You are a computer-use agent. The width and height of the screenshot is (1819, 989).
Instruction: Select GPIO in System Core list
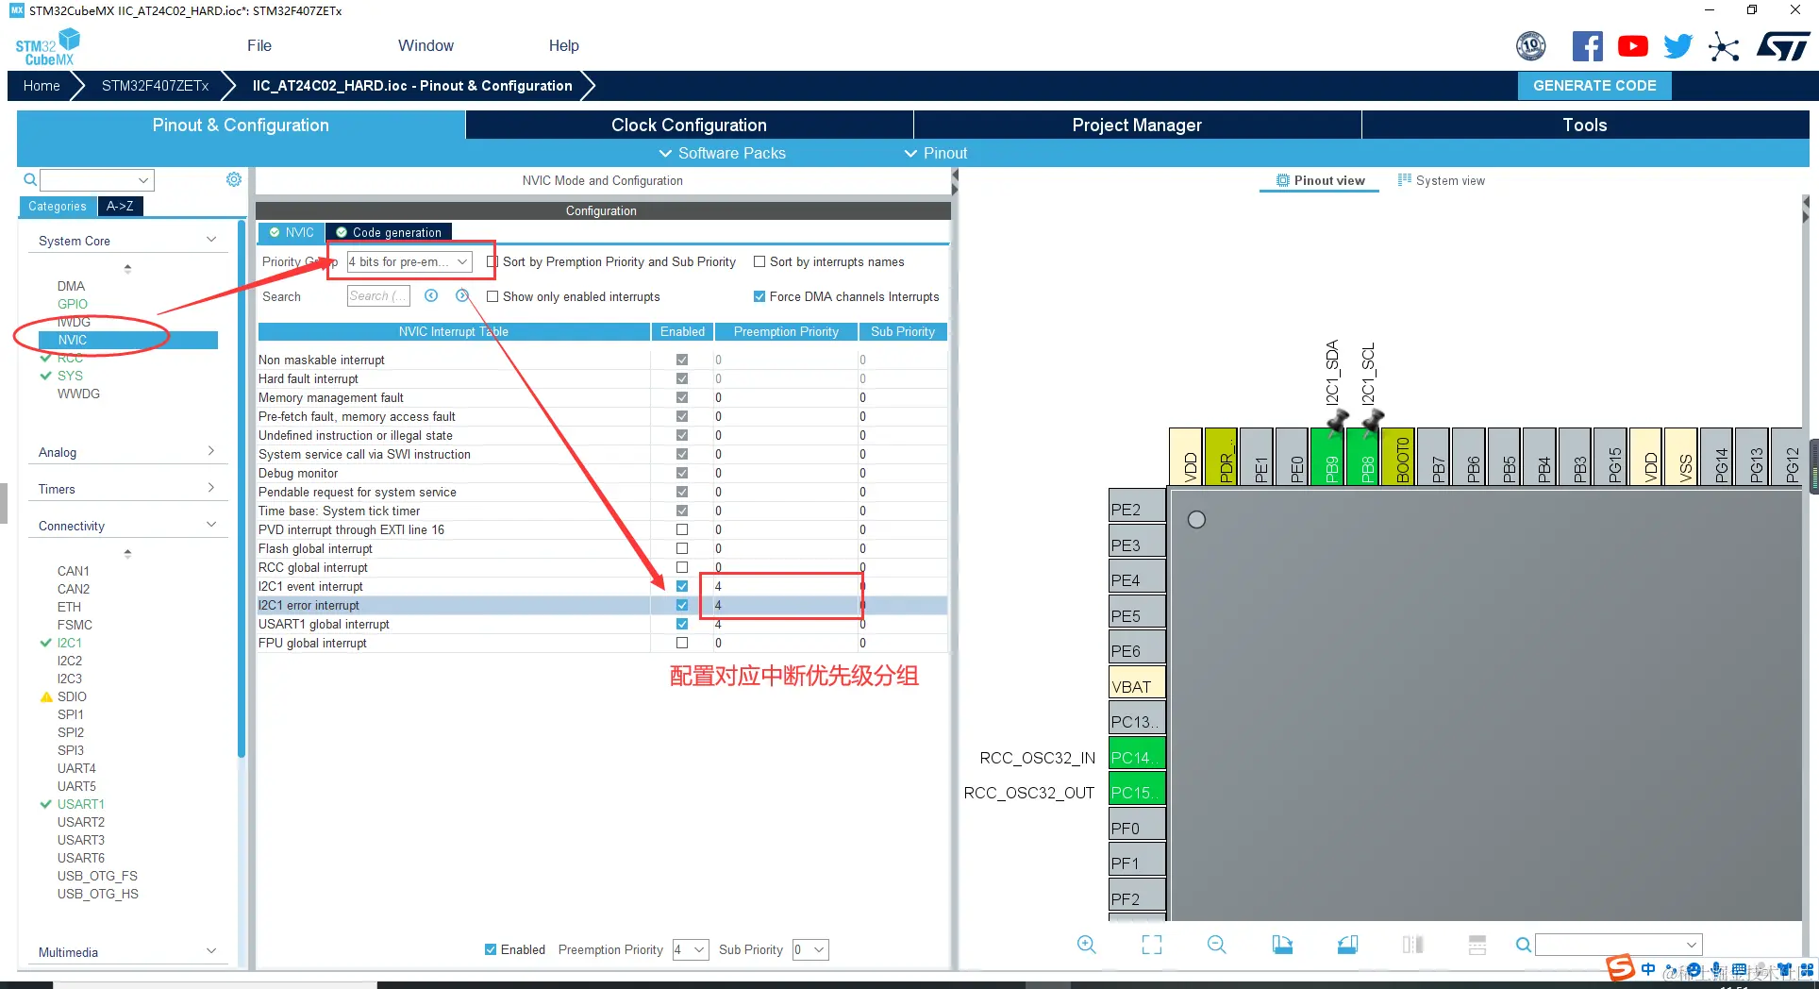coord(73,304)
